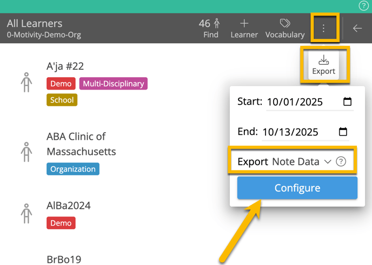
Task: Open the three-dot more options menu
Action: (x=323, y=29)
